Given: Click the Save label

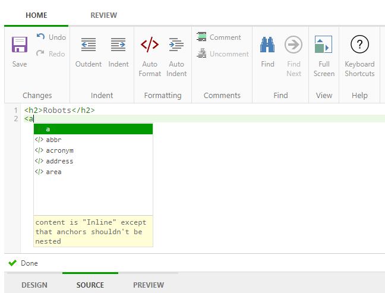Looking at the screenshot, I should pos(20,64).
